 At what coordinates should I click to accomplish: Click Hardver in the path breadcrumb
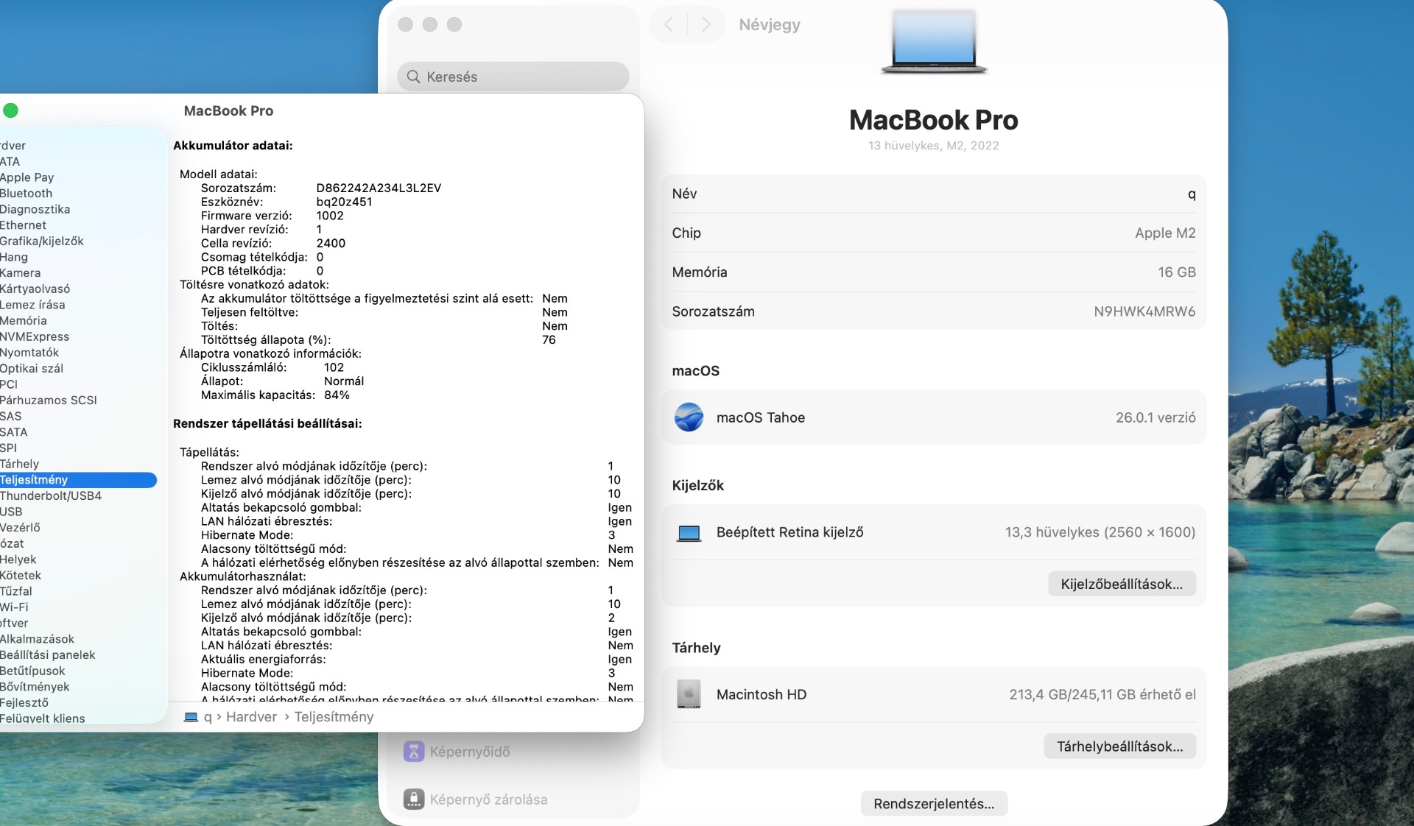coord(251,717)
